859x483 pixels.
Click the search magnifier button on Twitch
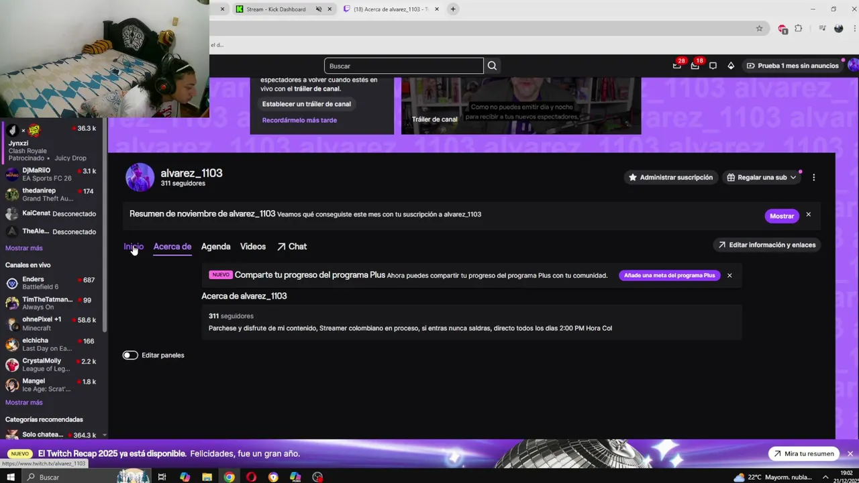[492, 66]
